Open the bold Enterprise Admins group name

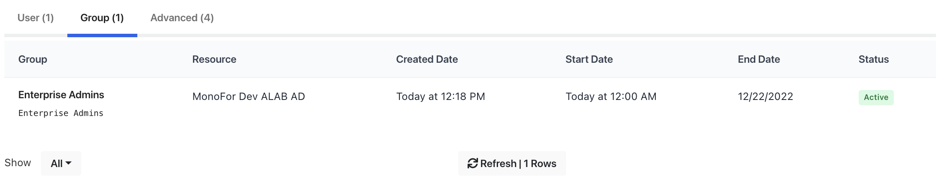[61, 95]
